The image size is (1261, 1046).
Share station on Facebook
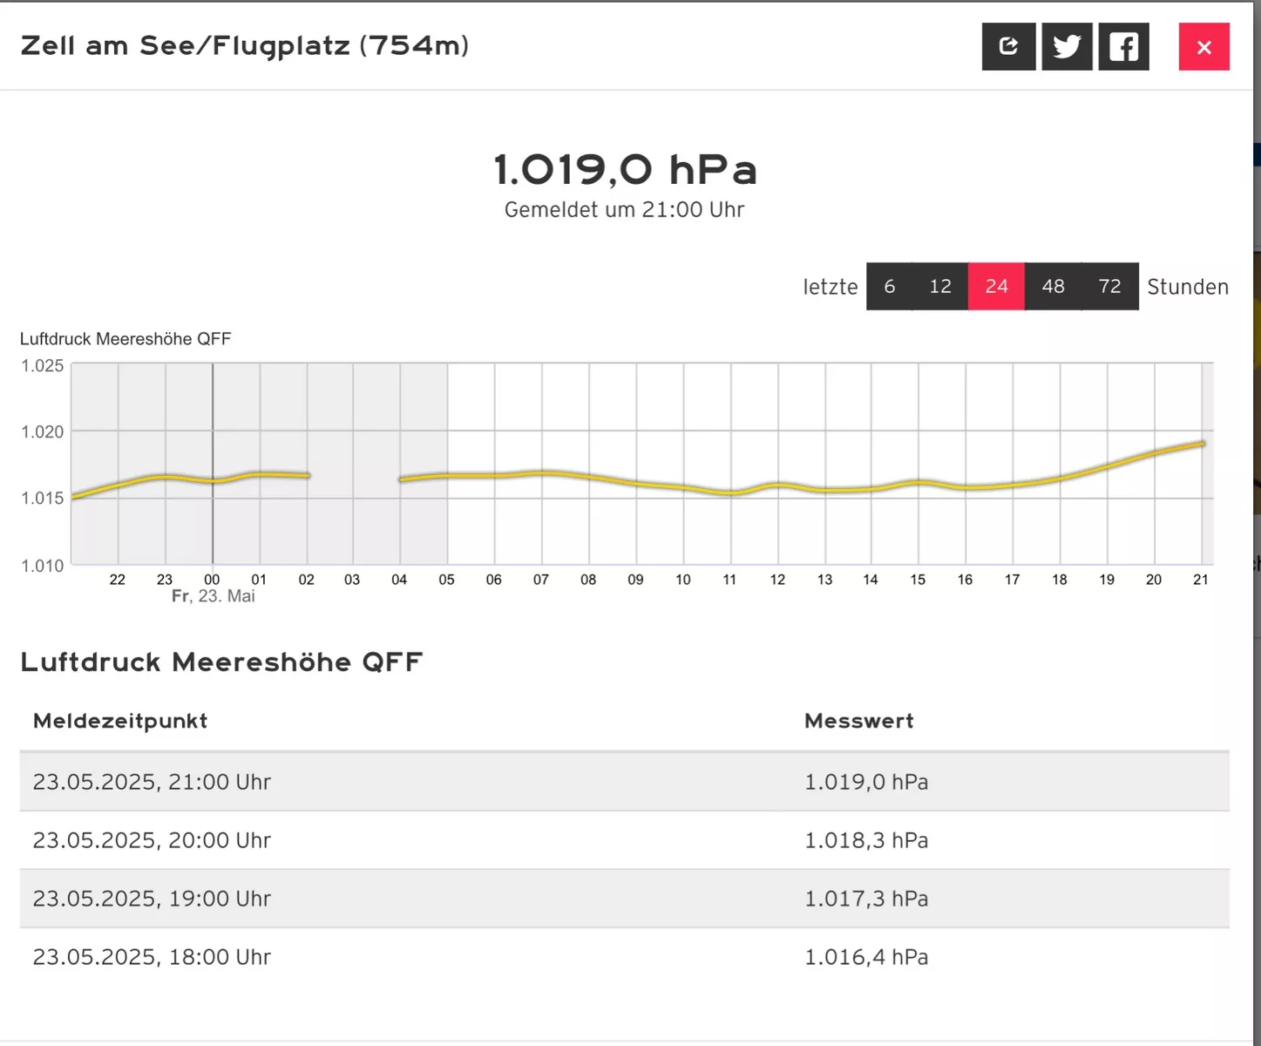pyautogui.click(x=1123, y=46)
